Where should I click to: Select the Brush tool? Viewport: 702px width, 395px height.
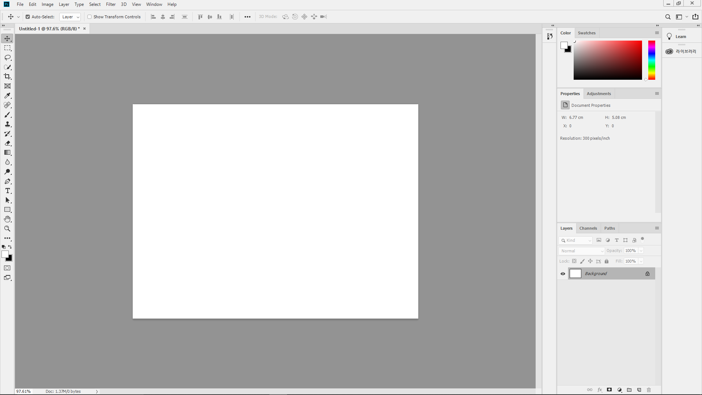coord(7,115)
